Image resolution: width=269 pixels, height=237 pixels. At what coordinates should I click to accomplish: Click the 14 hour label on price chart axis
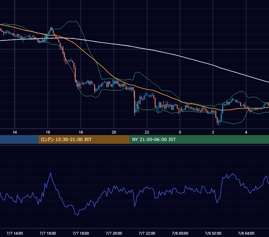(x=15, y=132)
